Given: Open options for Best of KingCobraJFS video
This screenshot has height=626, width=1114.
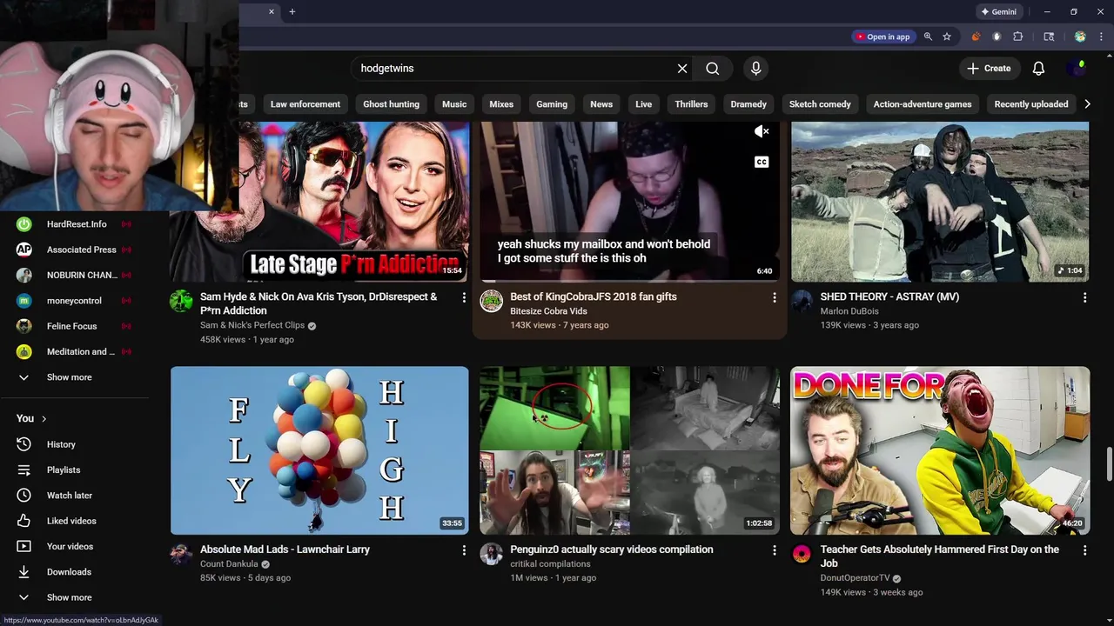Looking at the screenshot, I should click(775, 297).
